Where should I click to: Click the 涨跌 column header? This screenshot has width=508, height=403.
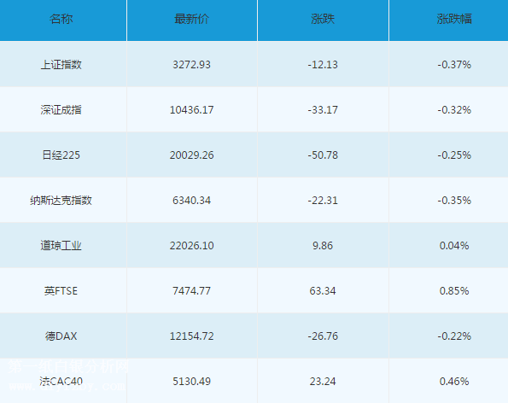pyautogui.click(x=323, y=19)
